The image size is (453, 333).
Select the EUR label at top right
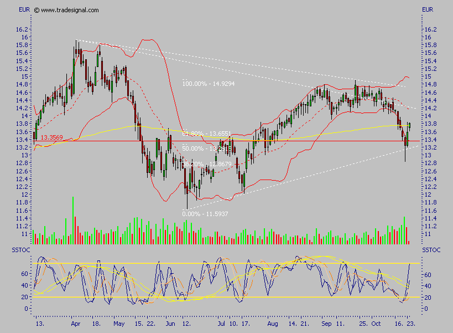tap(428, 10)
